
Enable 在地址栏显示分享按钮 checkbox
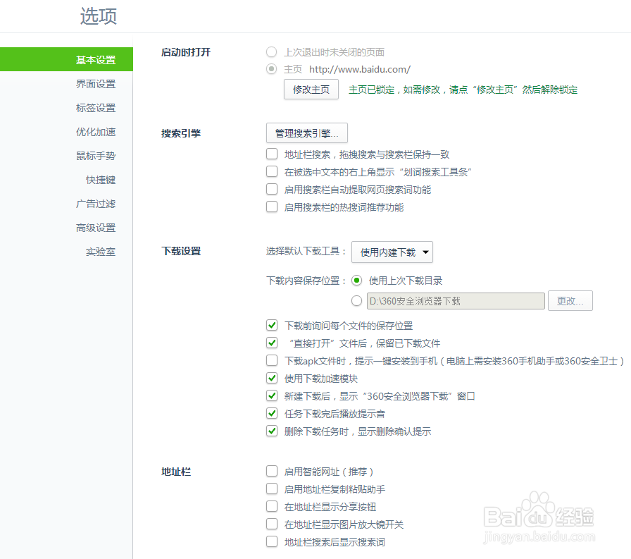pos(272,506)
